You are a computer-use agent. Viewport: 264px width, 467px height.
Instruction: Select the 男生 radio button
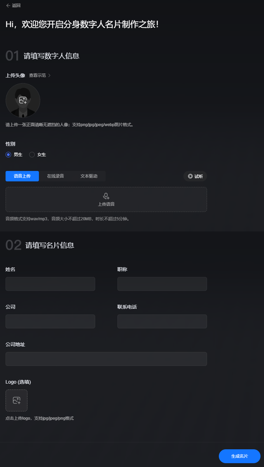pos(8,155)
